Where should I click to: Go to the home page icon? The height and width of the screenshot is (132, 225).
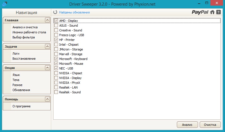[x=212, y=12]
